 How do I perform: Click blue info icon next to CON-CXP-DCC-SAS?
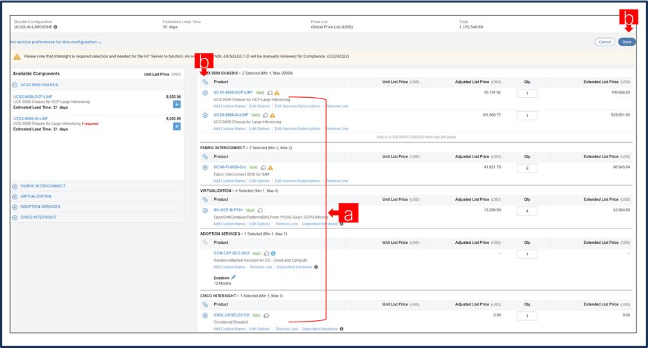pyautogui.click(x=273, y=253)
